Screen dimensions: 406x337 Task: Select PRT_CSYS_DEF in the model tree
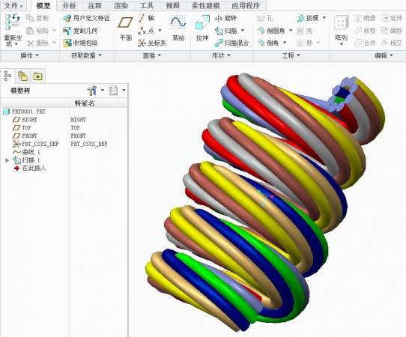36,144
